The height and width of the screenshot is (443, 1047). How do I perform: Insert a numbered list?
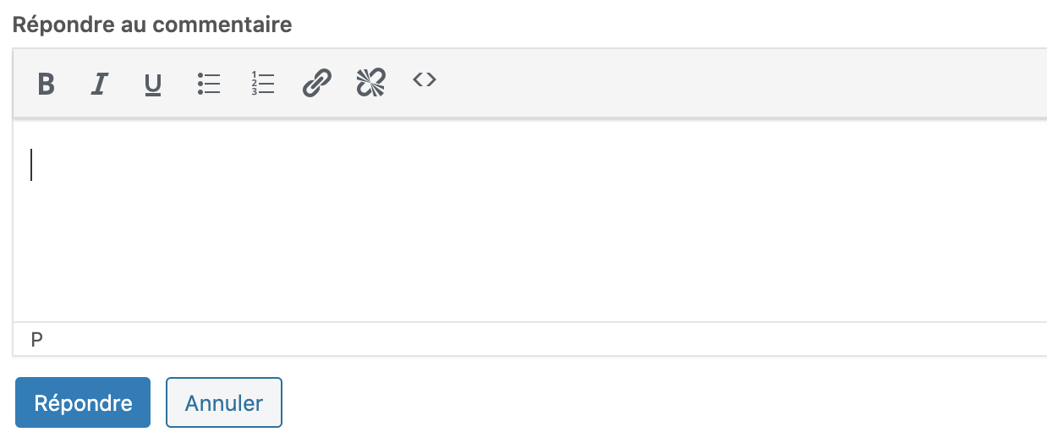click(263, 84)
